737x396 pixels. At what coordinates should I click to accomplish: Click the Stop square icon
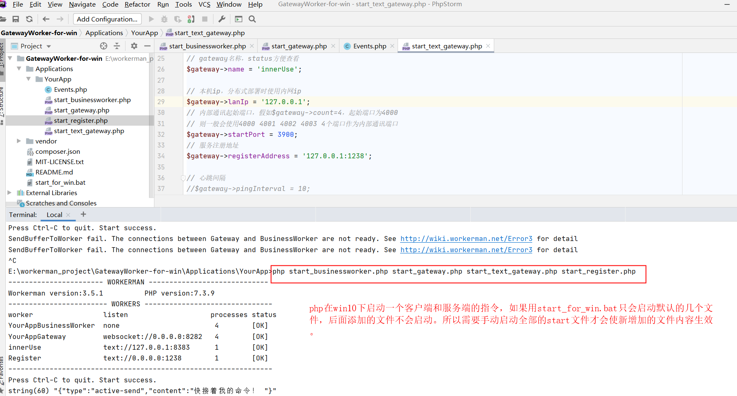(x=205, y=19)
